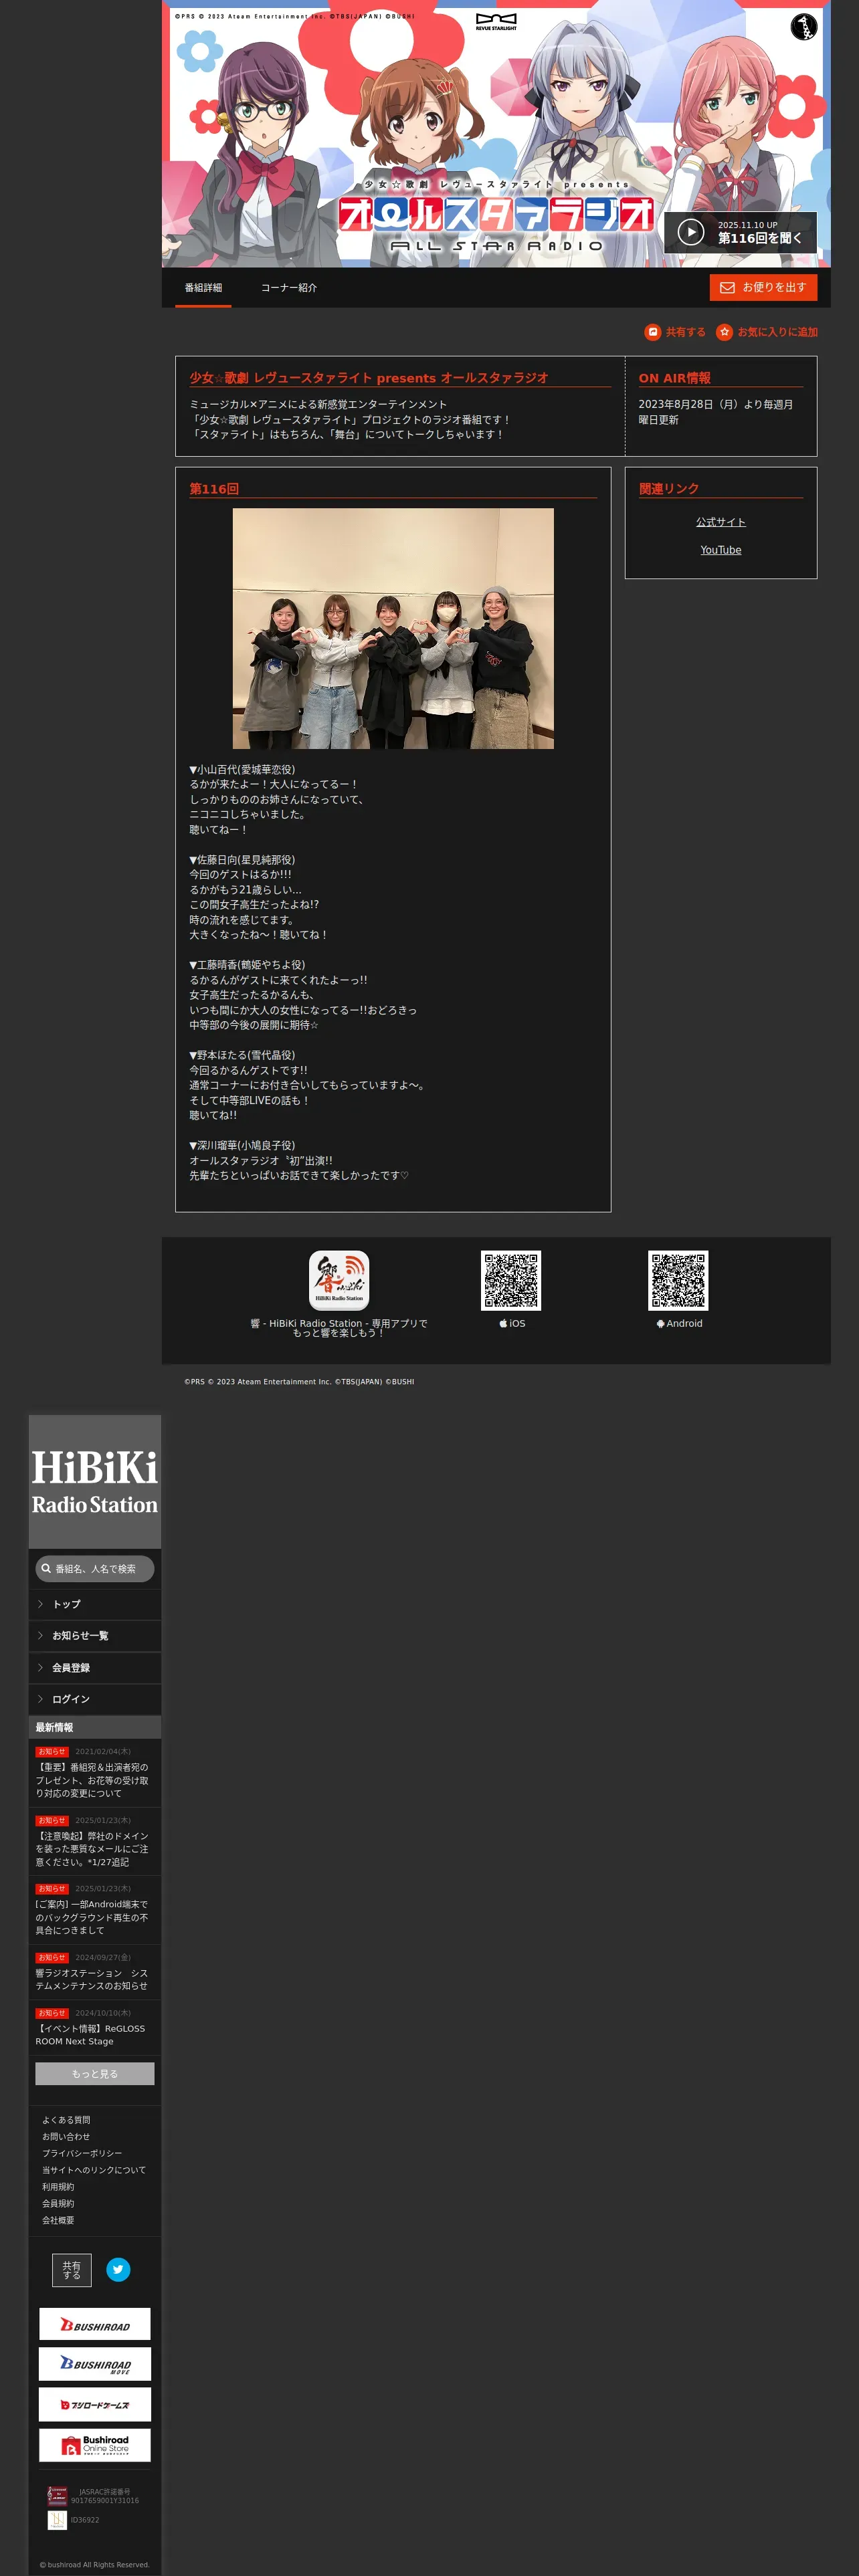This screenshot has width=859, height=2576.
Task: Click the sidebar 共有する box button
Action: 72,2270
